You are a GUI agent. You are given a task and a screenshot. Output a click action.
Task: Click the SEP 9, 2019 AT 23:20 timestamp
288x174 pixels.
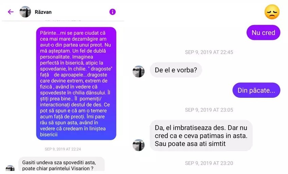click(x=209, y=163)
